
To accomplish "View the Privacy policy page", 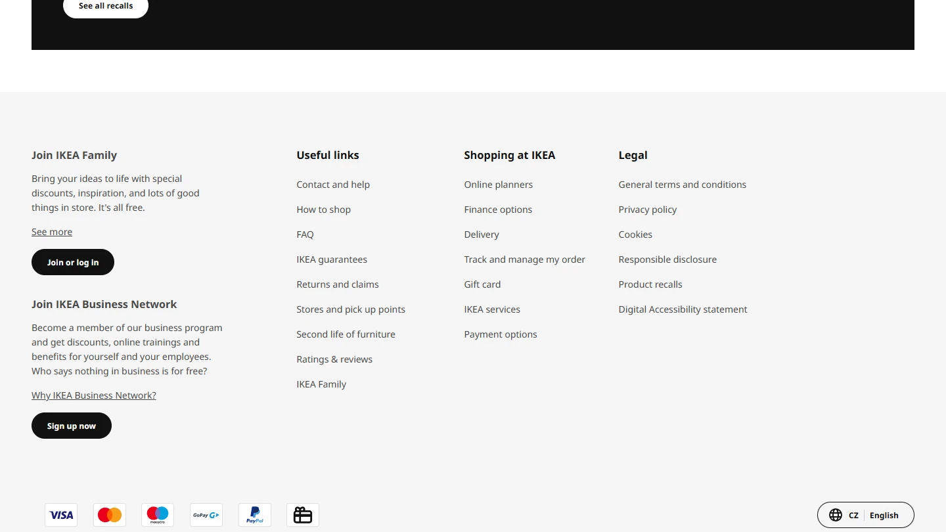I will click(647, 210).
